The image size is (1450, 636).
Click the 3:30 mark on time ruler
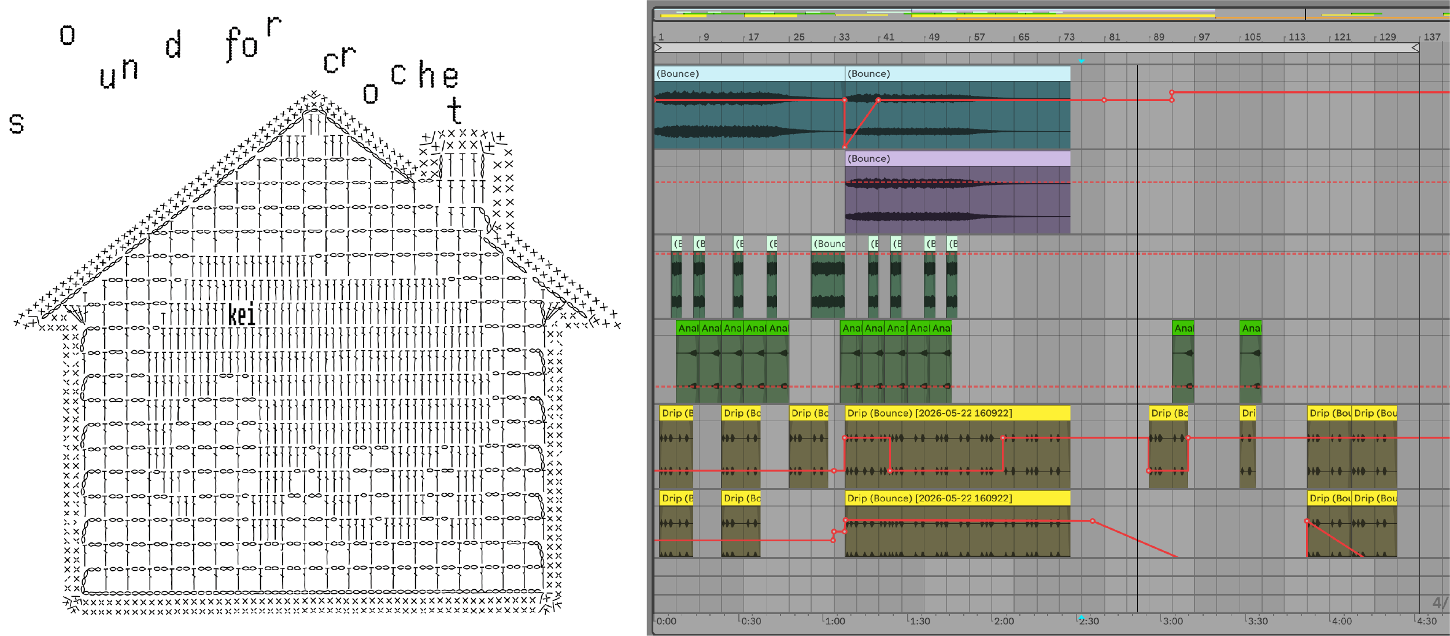click(x=1257, y=621)
